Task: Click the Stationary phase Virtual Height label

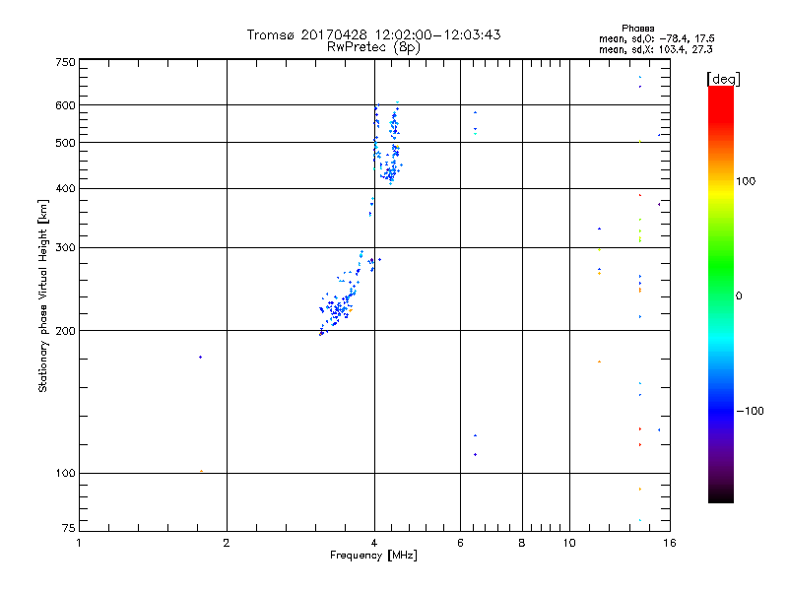Action: click(43, 295)
